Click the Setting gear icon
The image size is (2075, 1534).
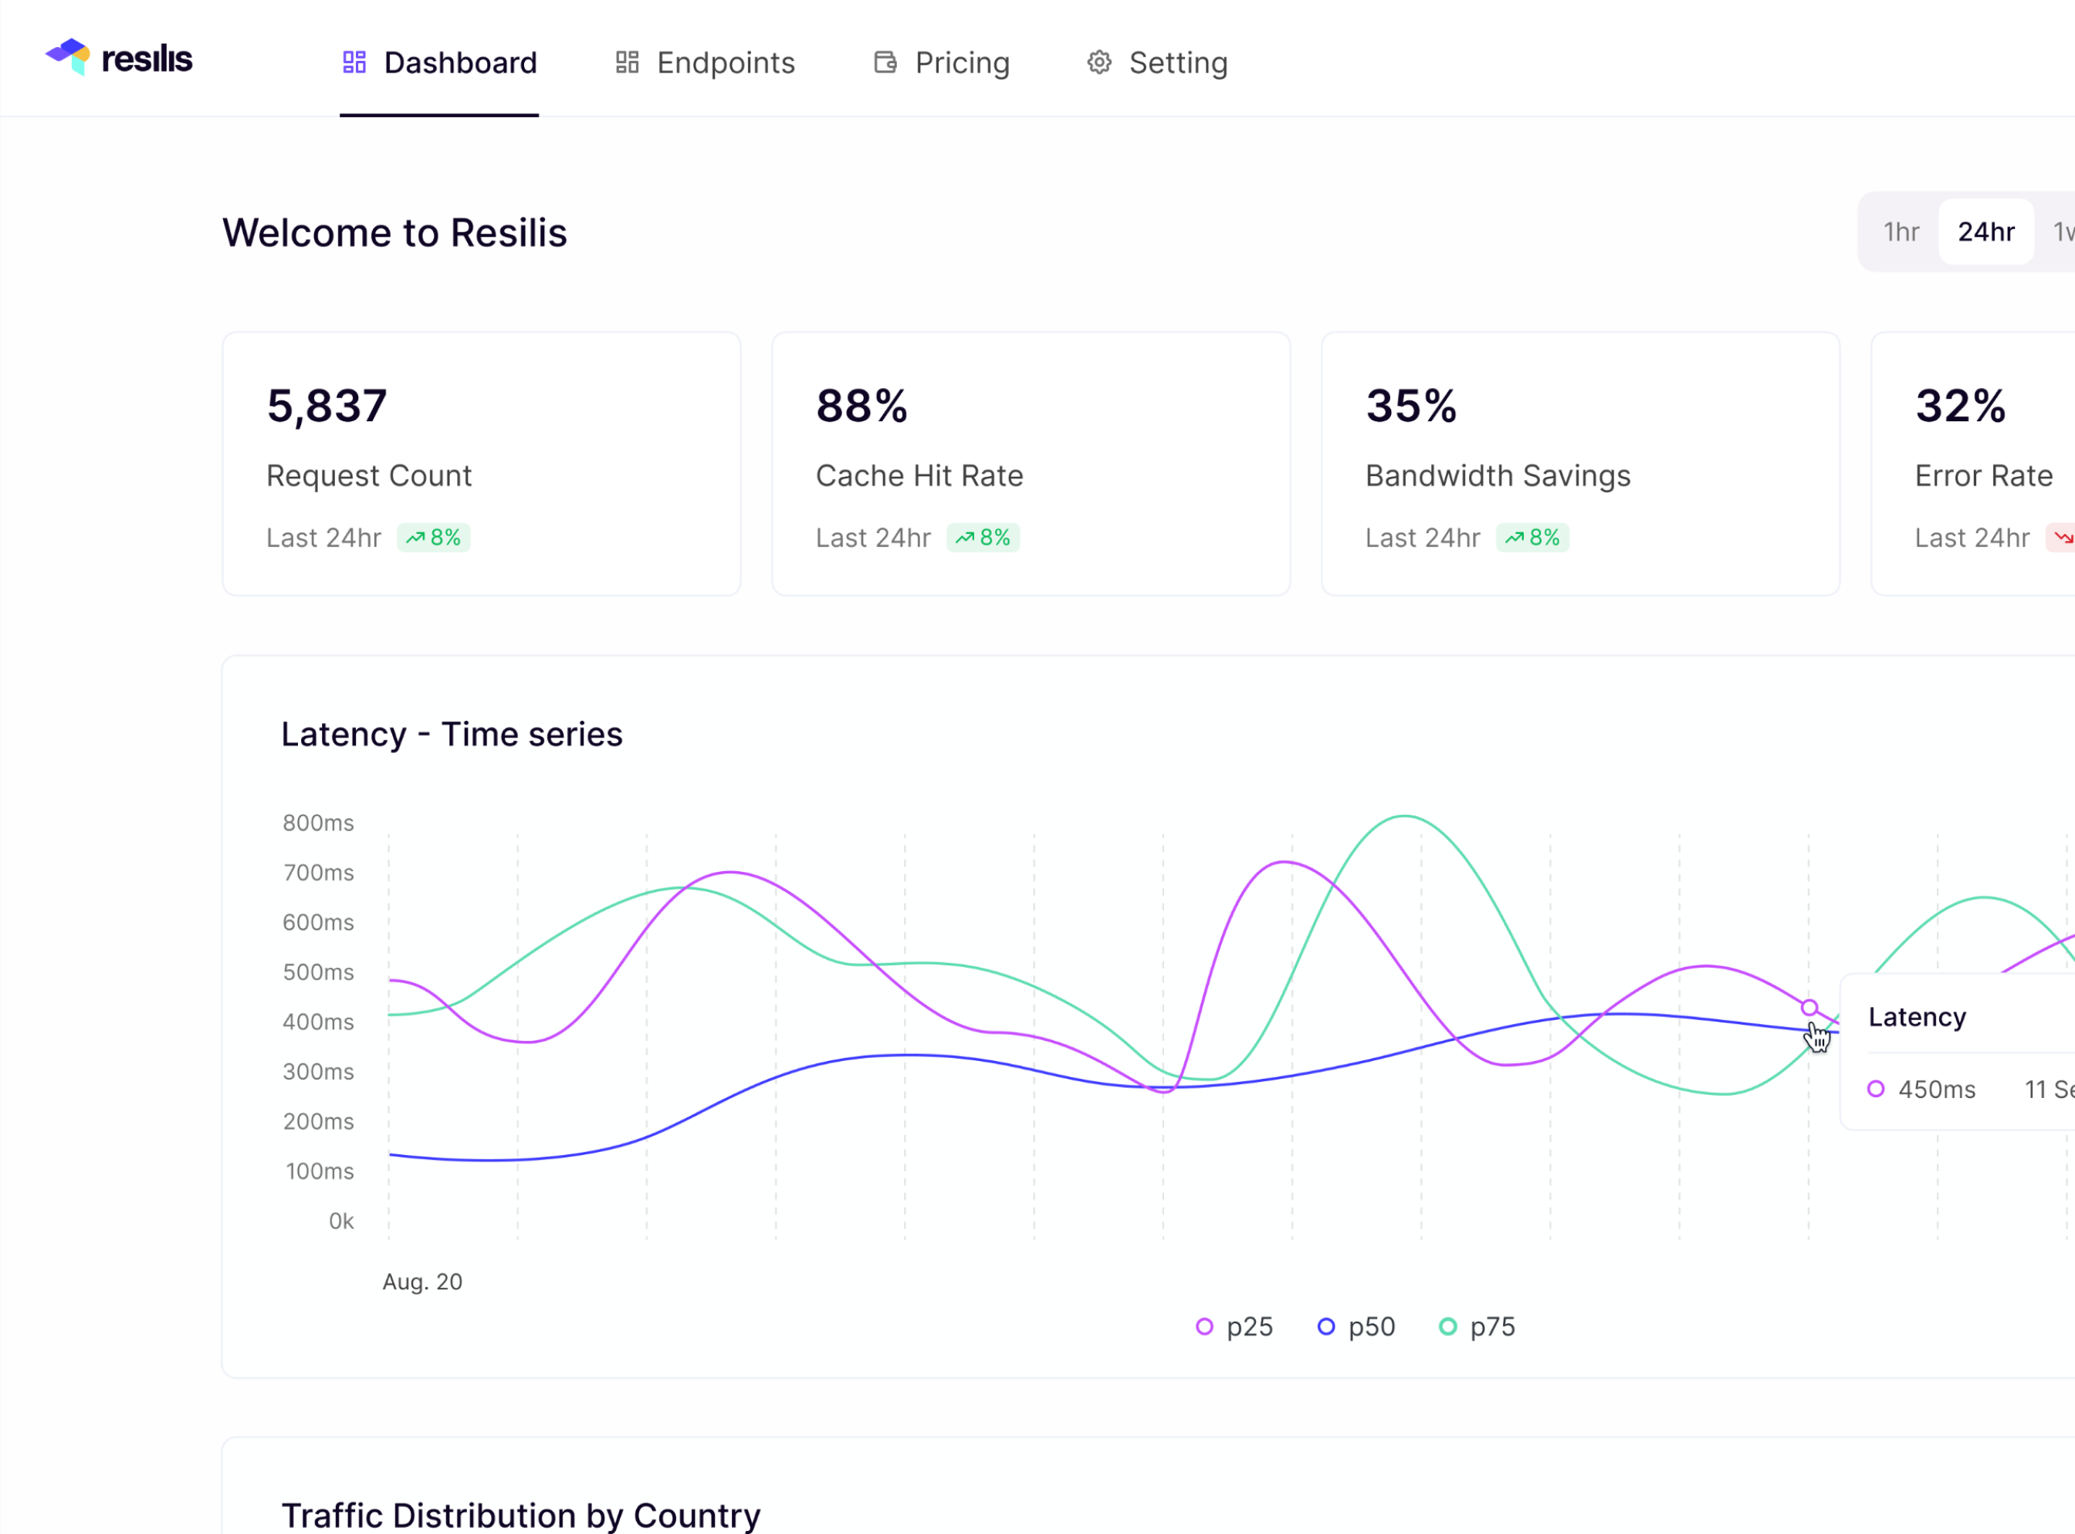pyautogui.click(x=1098, y=63)
